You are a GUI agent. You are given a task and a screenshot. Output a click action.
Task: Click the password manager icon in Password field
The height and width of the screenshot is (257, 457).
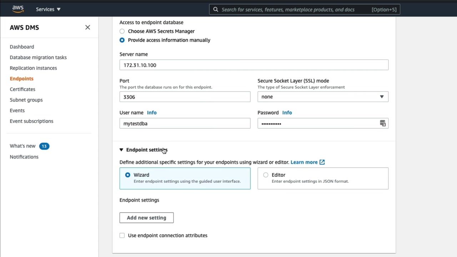pyautogui.click(x=383, y=124)
